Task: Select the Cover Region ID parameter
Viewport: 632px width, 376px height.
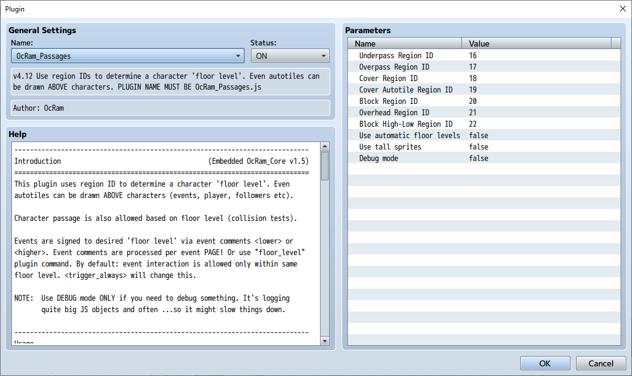Action: click(484, 78)
